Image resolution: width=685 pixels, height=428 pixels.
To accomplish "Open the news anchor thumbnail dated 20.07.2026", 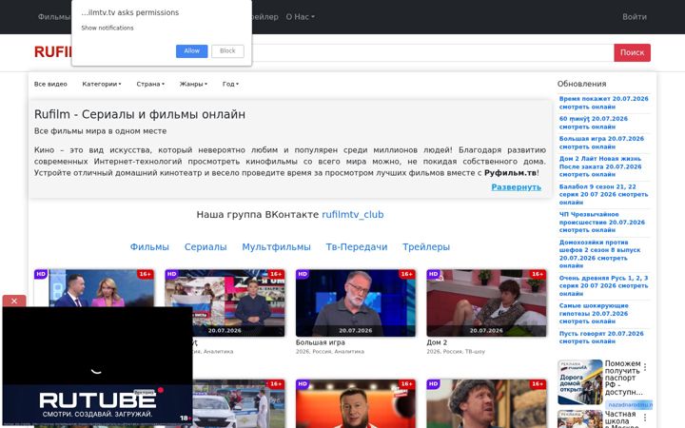I will (225, 302).
